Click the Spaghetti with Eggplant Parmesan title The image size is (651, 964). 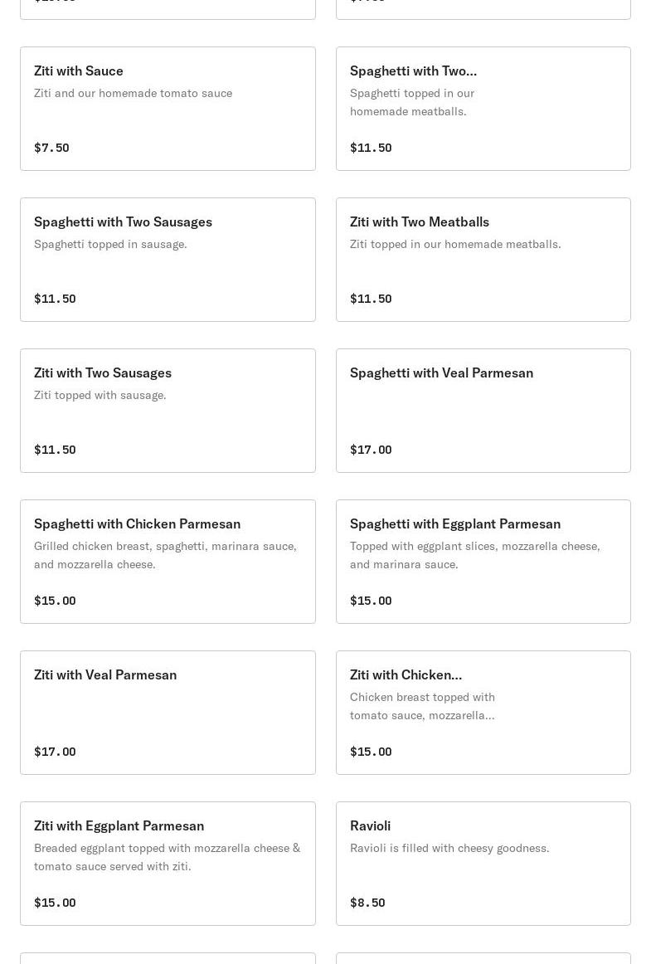click(454, 523)
